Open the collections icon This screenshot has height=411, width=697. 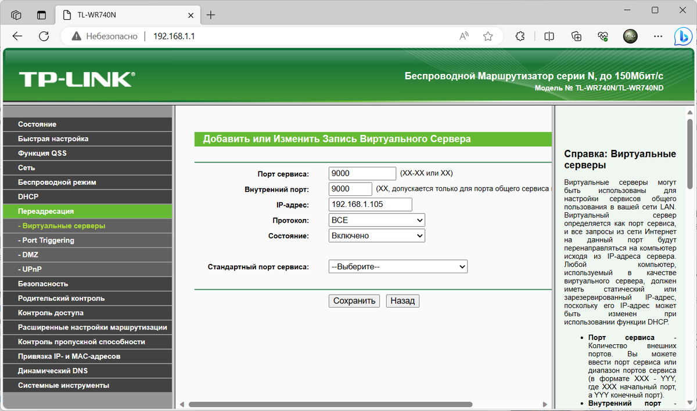pyautogui.click(x=577, y=36)
